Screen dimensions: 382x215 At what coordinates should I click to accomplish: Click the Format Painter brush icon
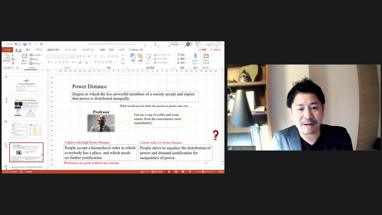pyautogui.click(x=13, y=63)
